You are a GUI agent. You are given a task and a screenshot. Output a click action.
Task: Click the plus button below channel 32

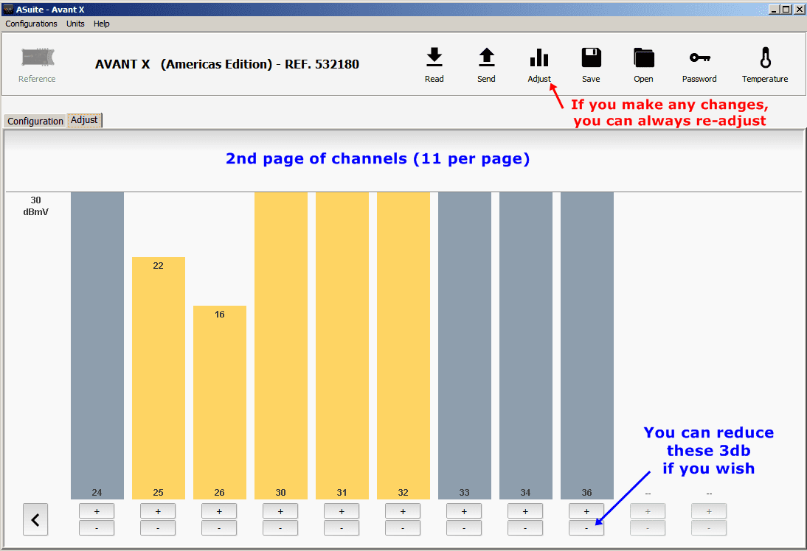[403, 511]
